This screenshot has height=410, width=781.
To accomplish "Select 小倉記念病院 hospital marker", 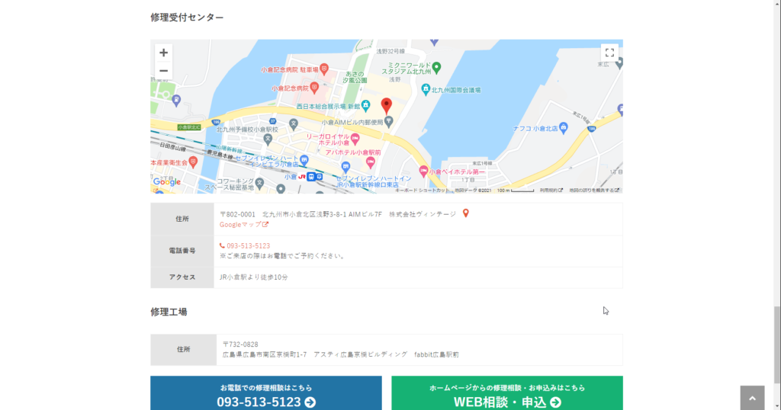I will tap(314, 88).
